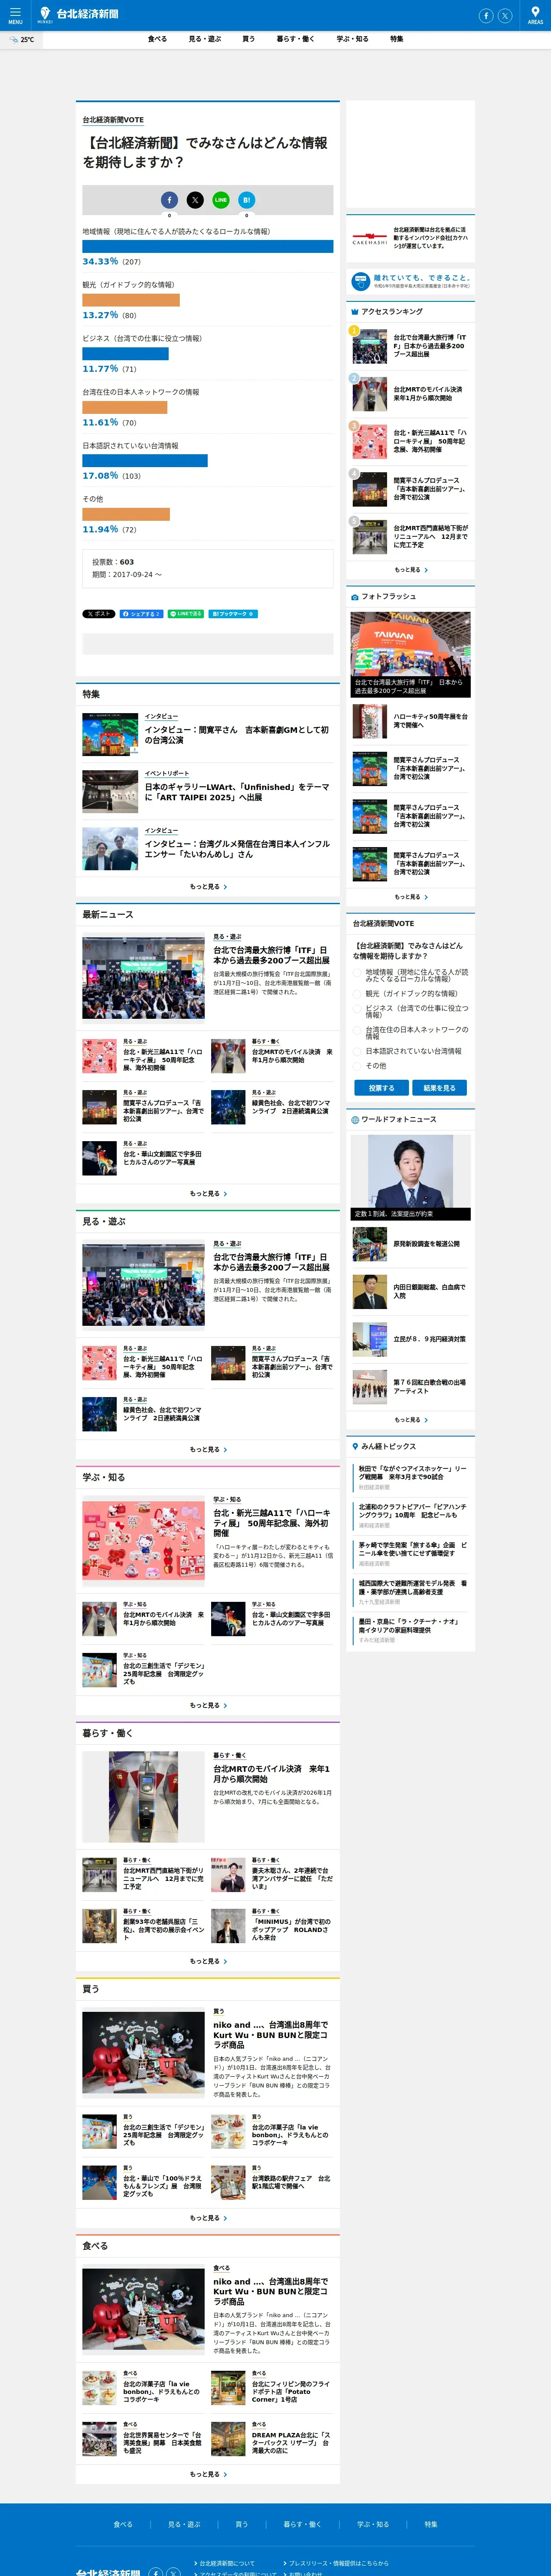551x2576 pixels.
Task: Expand もっと見る under 買う section
Action: 208,2218
